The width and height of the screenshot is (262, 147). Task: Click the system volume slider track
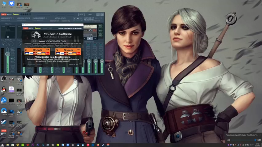(x=243, y=140)
